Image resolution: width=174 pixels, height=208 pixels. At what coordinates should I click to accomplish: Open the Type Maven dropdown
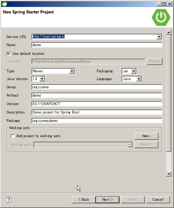(x=72, y=71)
